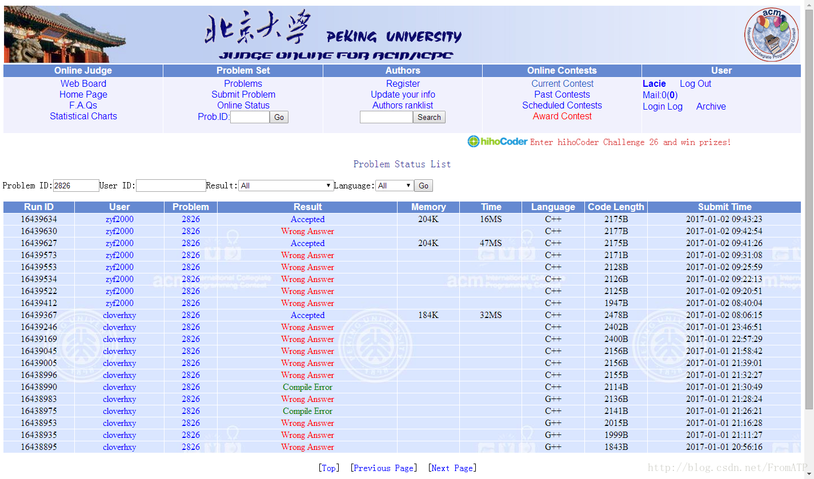814x479 pixels.
Task: Click submit time 2017-01-02 09:43:23
Action: pos(724,219)
